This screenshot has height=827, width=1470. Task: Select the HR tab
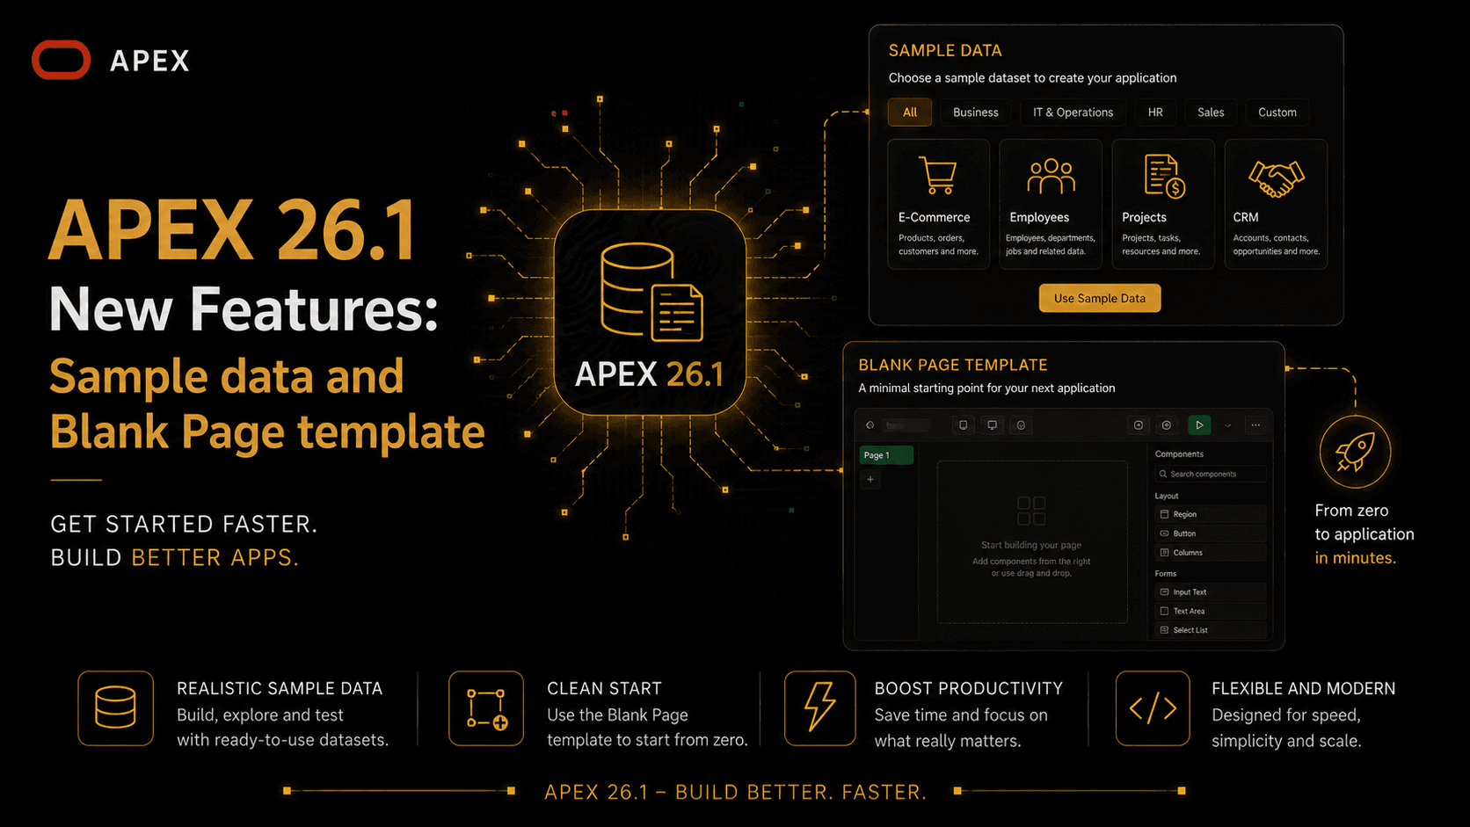point(1155,112)
